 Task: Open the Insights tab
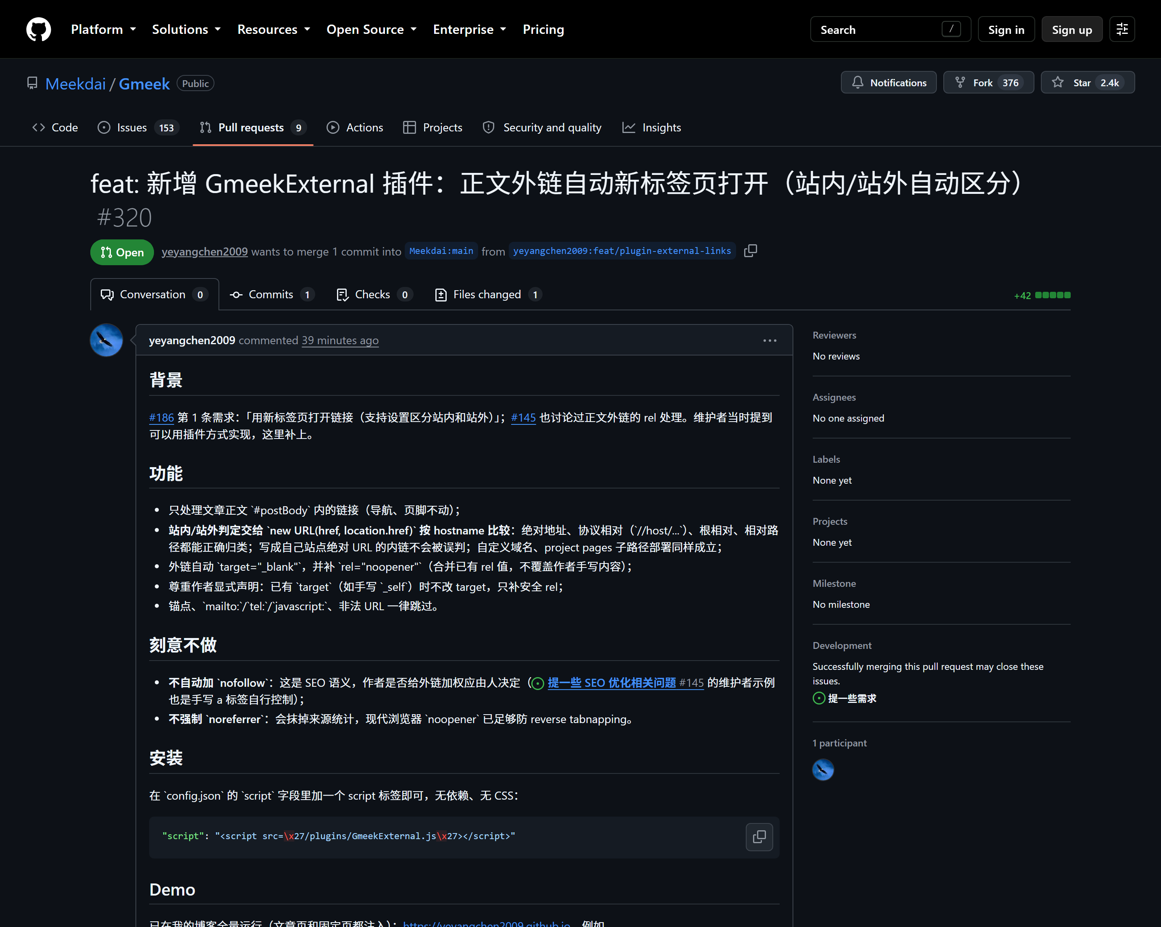651,128
